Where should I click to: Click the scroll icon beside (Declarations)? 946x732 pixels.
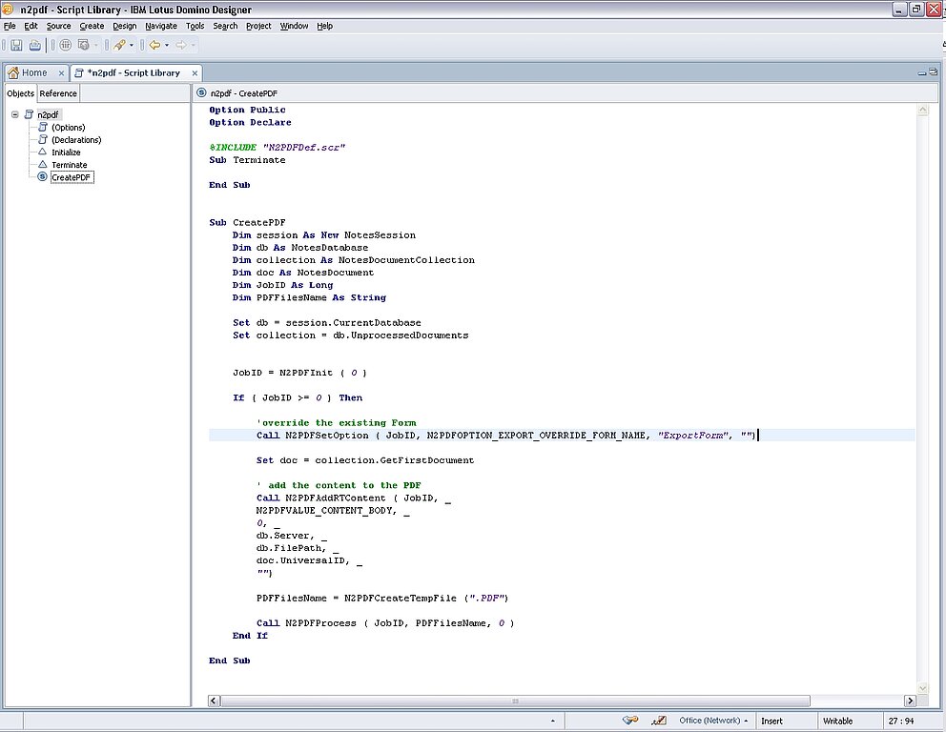pyautogui.click(x=43, y=140)
